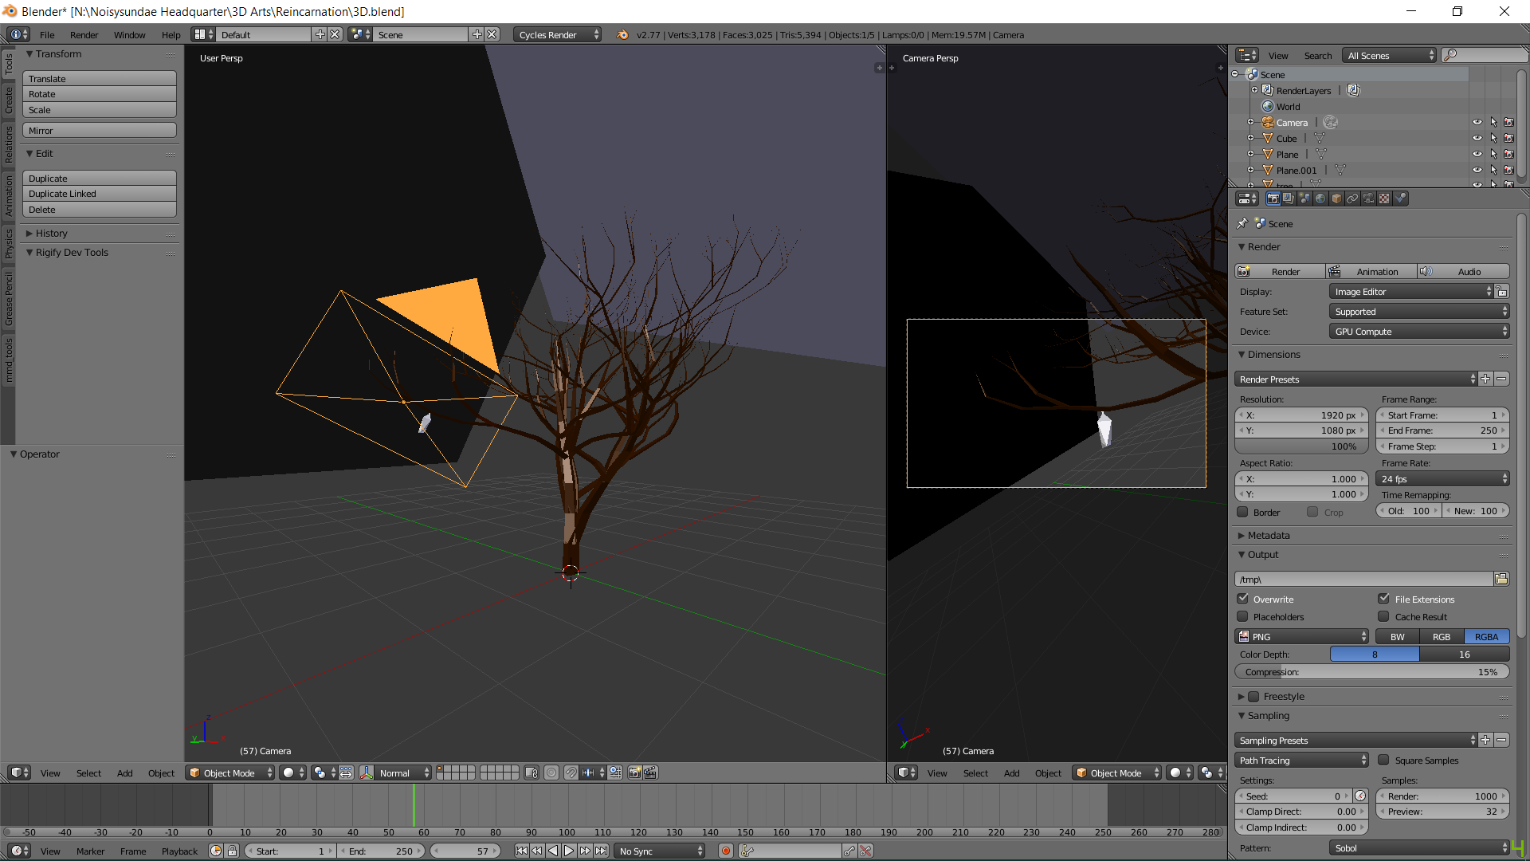Click the Mirror button
The height and width of the screenshot is (861, 1530).
click(100, 130)
